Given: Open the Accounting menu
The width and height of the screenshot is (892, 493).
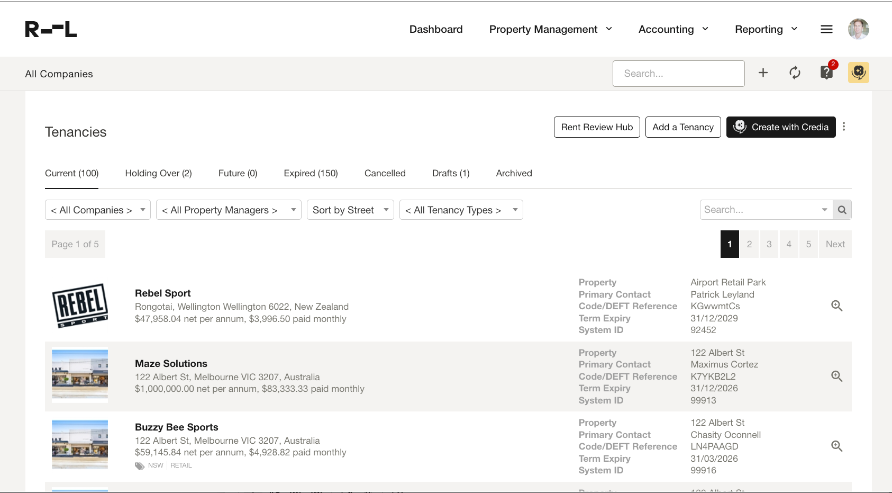Looking at the screenshot, I should [673, 29].
